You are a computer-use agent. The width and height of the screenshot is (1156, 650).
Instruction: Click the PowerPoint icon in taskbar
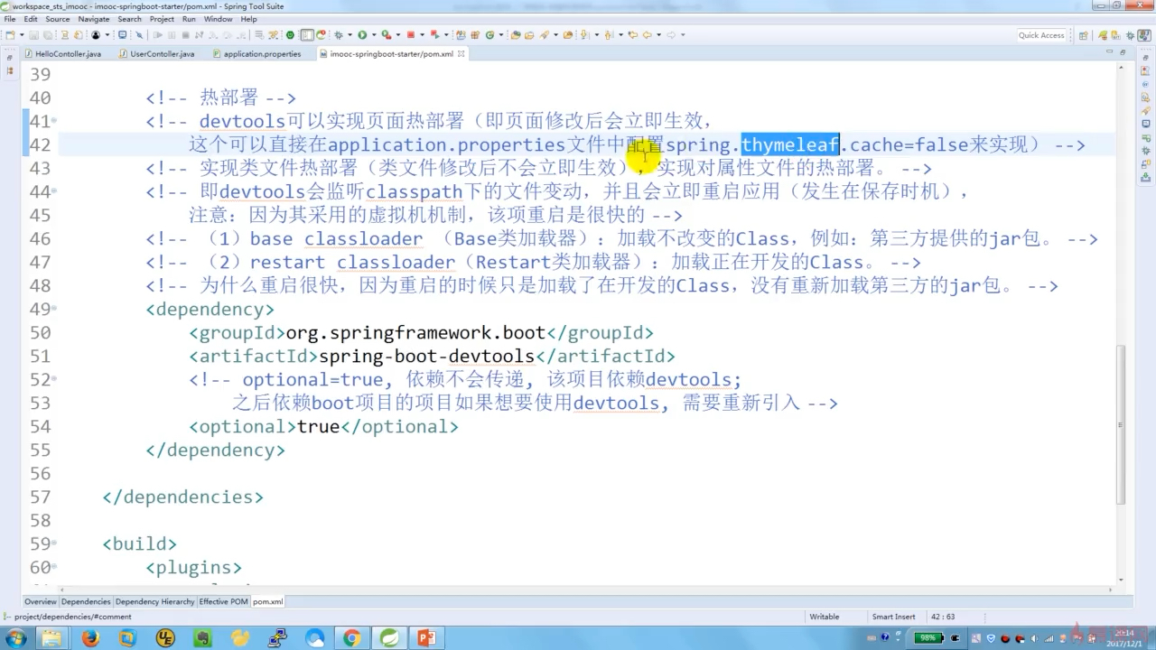(x=426, y=638)
